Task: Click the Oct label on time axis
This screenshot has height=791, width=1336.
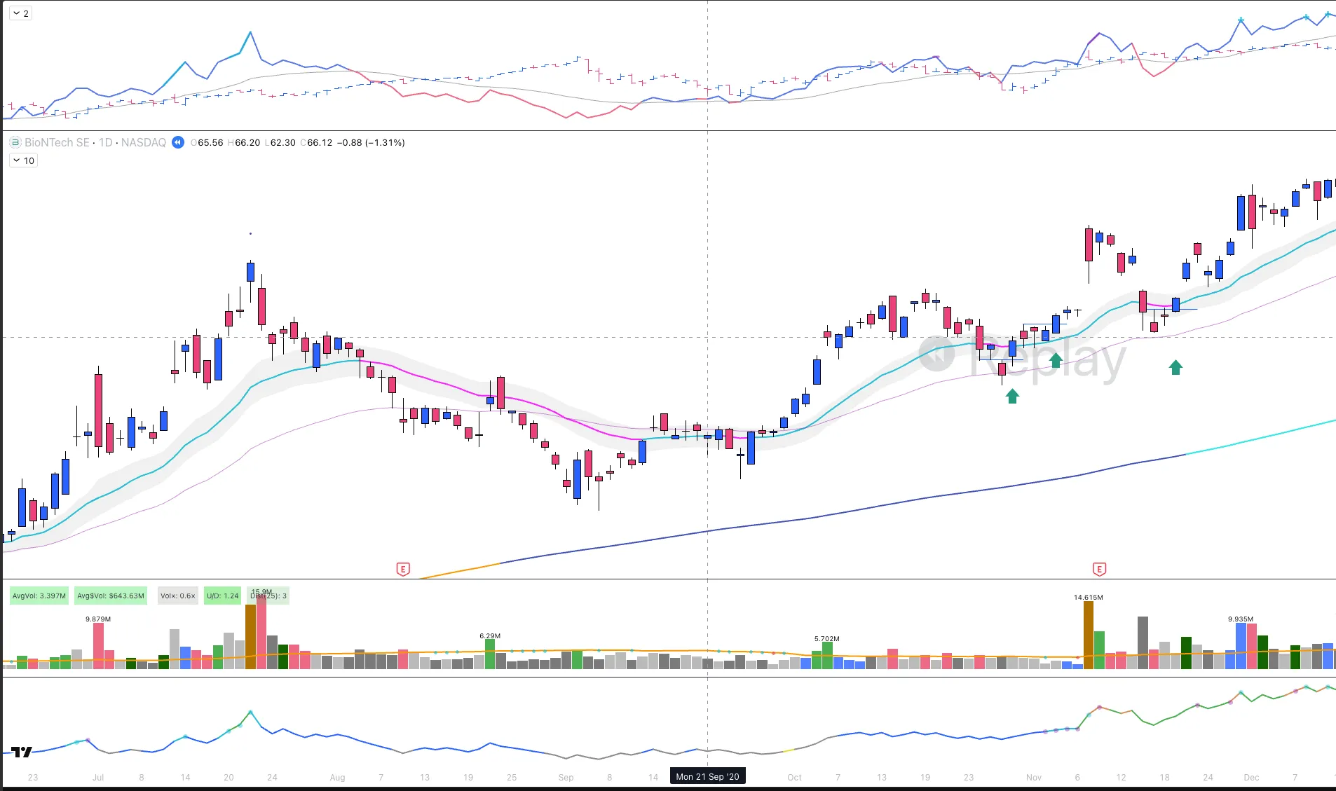Action: click(794, 778)
